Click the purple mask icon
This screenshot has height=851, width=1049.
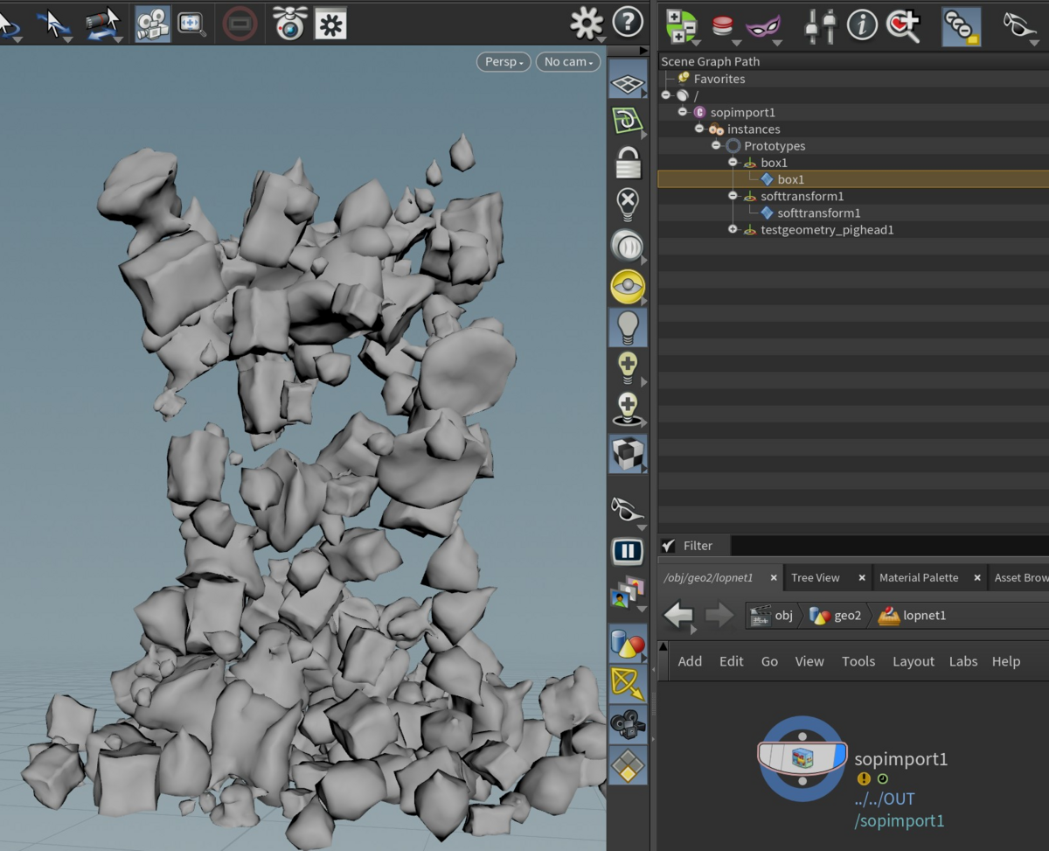click(x=762, y=26)
